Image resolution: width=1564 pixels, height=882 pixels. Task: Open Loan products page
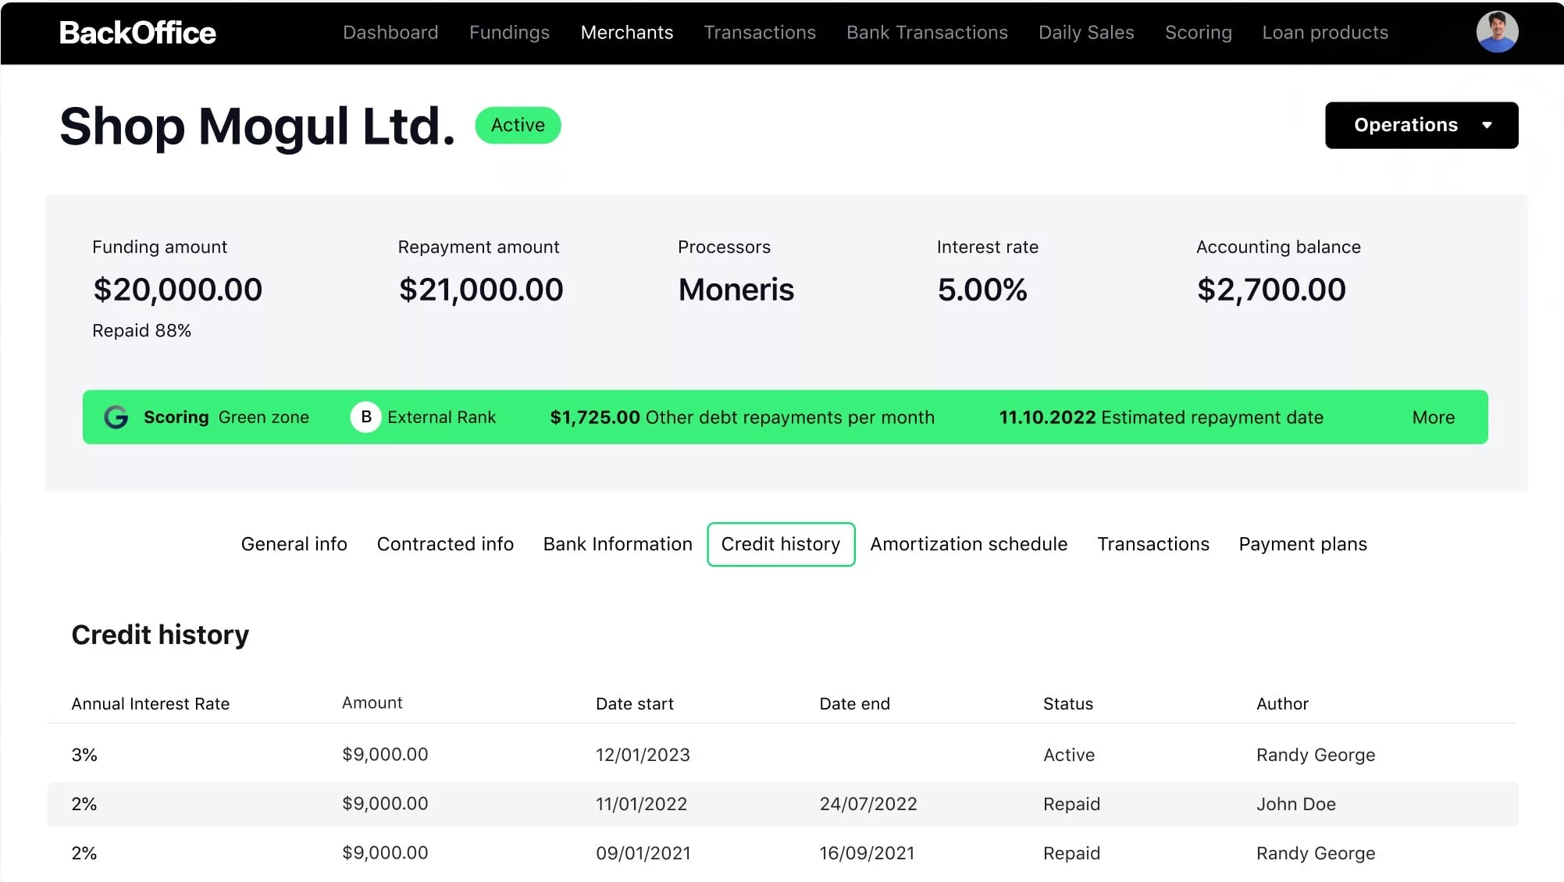click(x=1325, y=33)
